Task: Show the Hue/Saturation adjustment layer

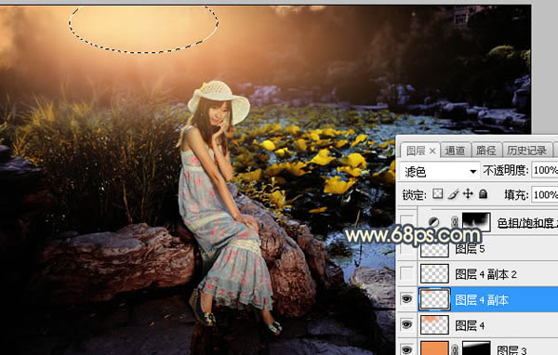Action: pyautogui.click(x=406, y=222)
